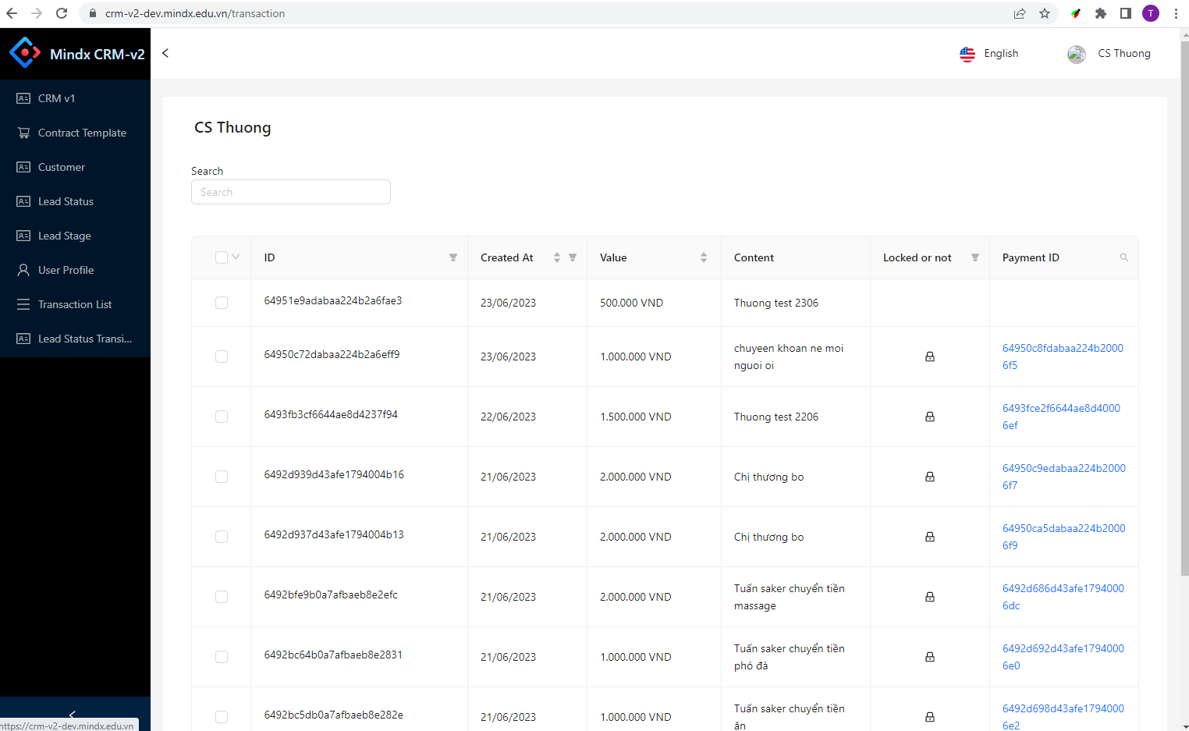Image resolution: width=1189 pixels, height=731 pixels.
Task: Open the Payment ID search icon
Action: coord(1124,257)
